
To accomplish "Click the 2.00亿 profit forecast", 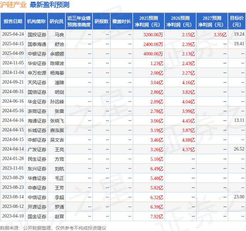I will pyautogui.click(x=157, y=73).
